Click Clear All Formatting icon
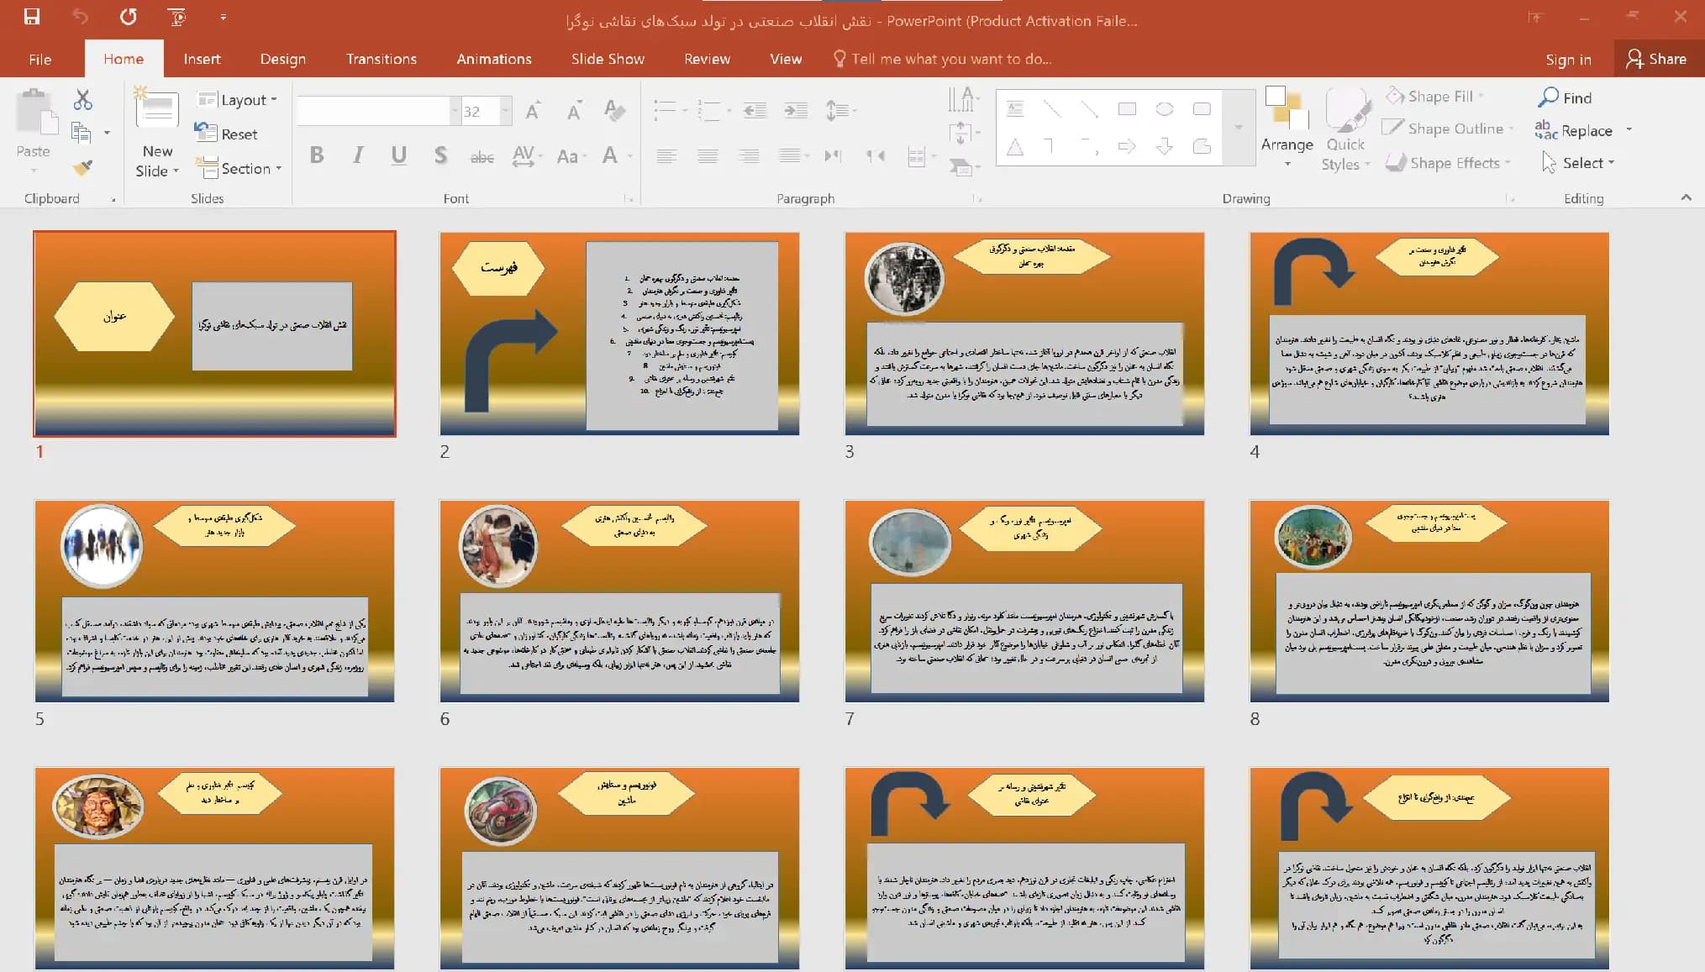The height and width of the screenshot is (972, 1705). tap(614, 110)
